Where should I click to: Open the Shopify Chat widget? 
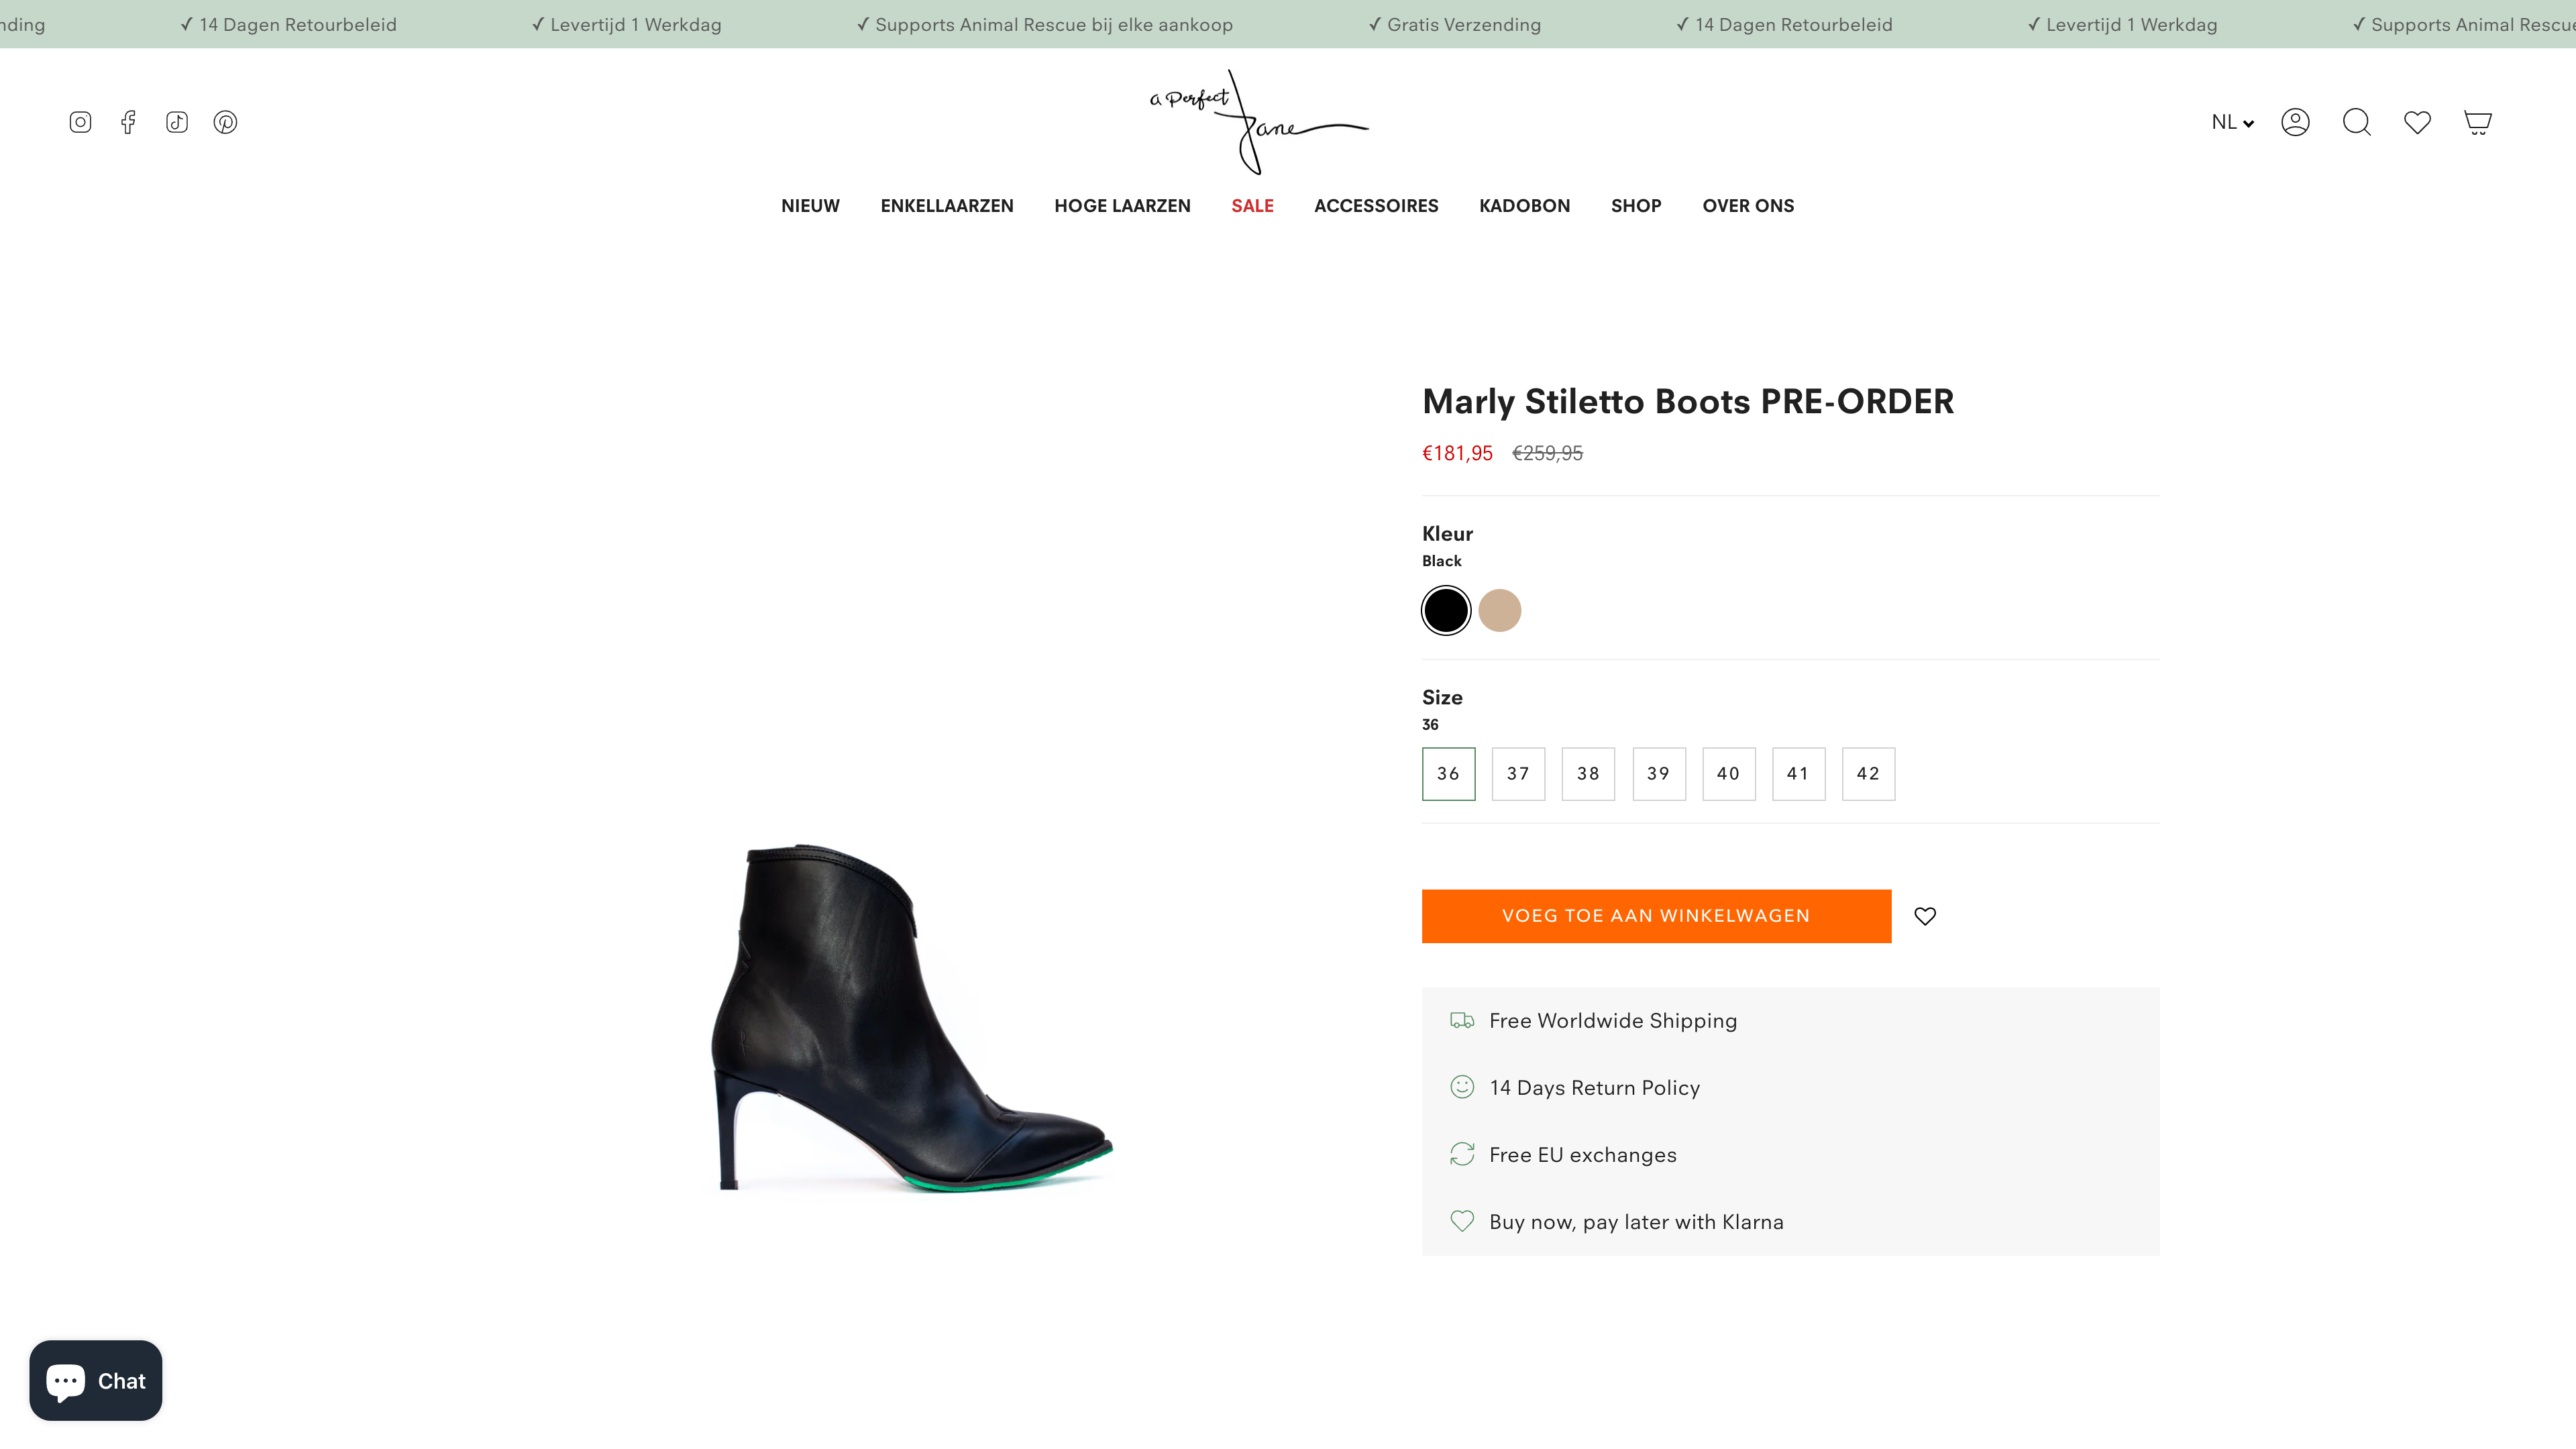[x=96, y=1381]
